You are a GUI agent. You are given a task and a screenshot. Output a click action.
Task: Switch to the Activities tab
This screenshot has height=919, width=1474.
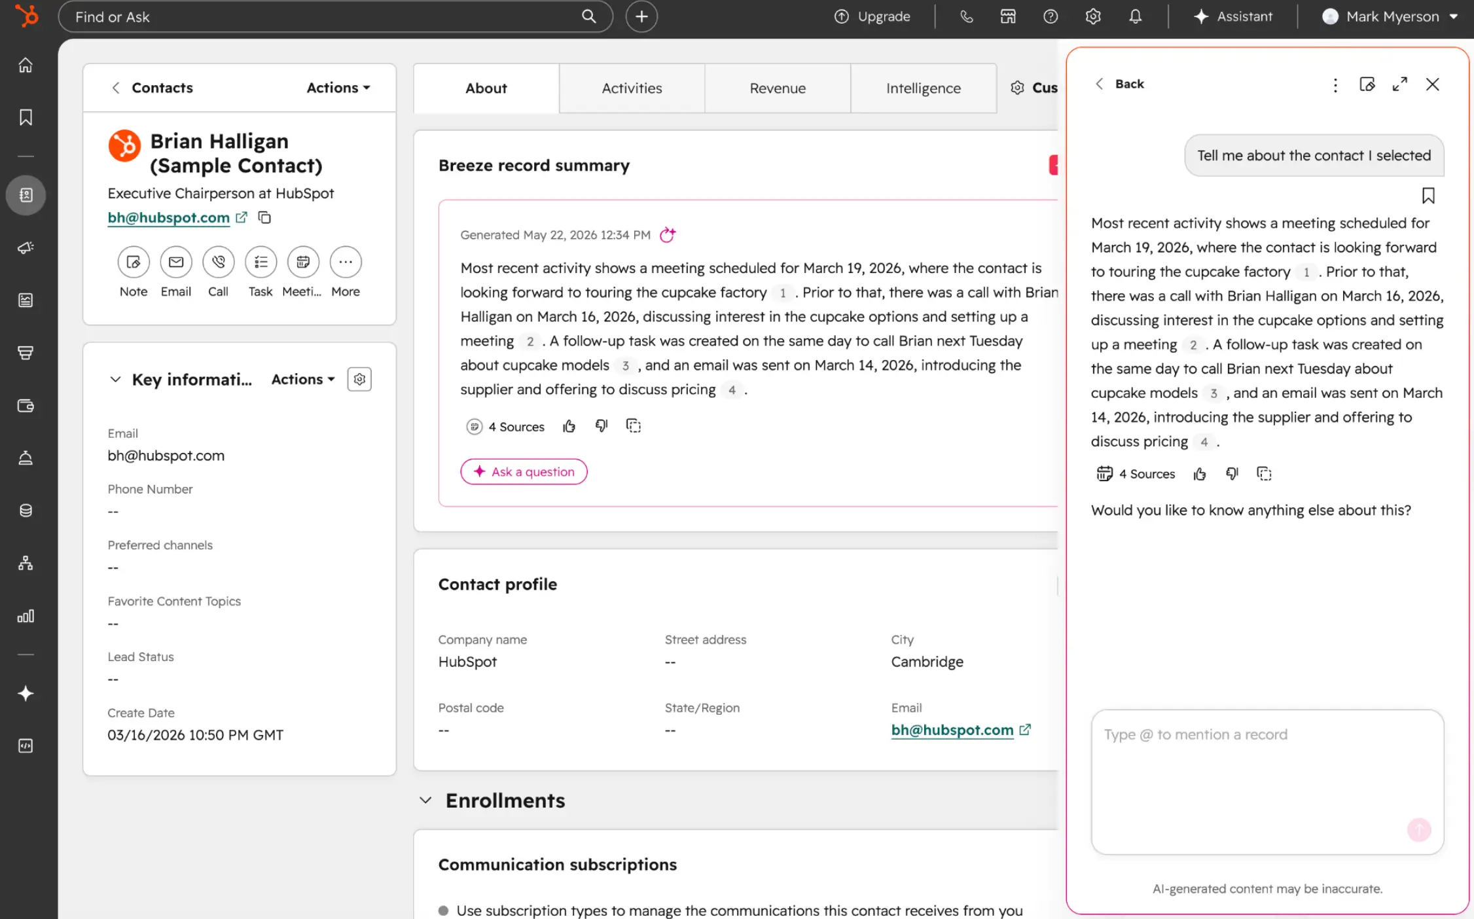pyautogui.click(x=632, y=88)
